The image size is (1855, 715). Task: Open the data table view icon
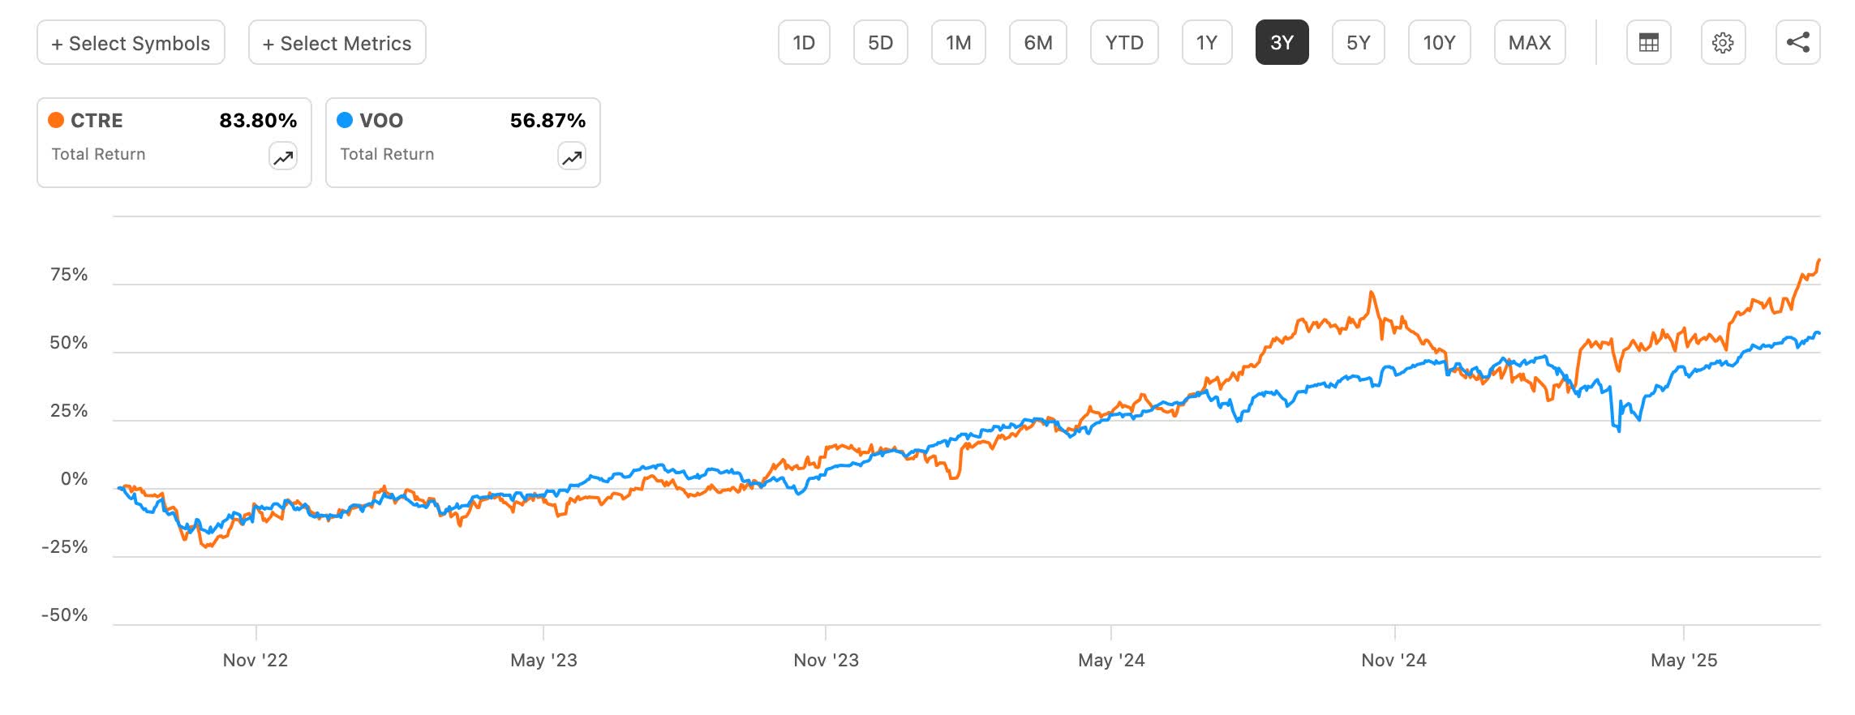(1648, 42)
